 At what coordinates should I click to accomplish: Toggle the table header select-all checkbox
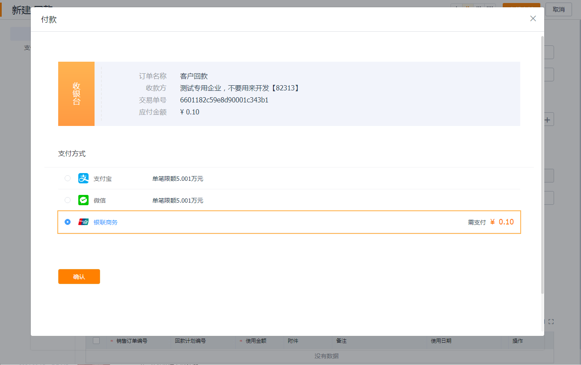[96, 341]
